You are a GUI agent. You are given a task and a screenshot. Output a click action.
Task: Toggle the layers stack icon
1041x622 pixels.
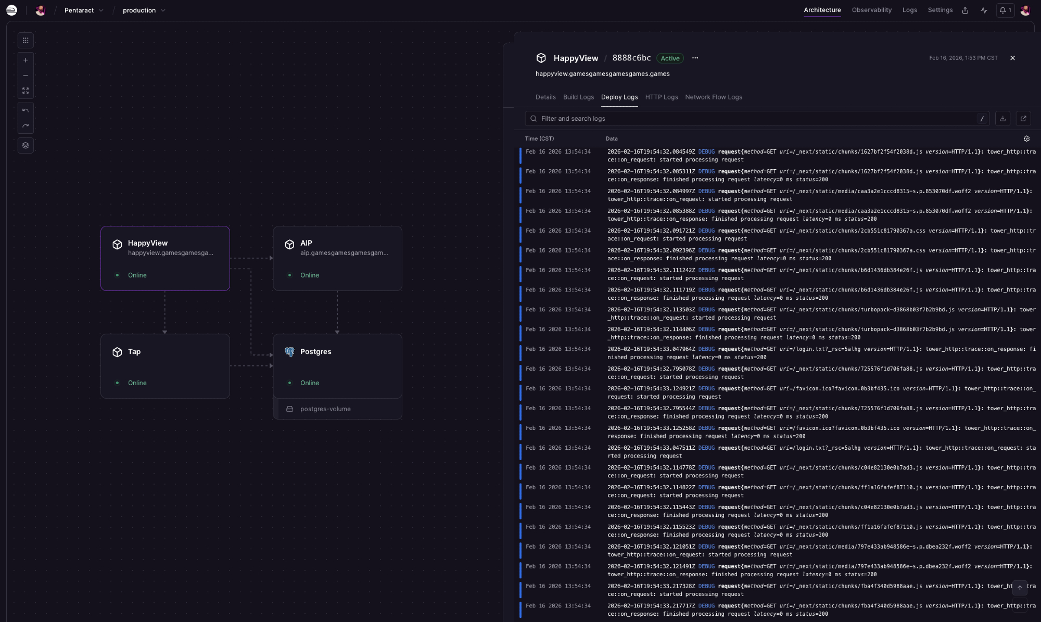(x=26, y=146)
